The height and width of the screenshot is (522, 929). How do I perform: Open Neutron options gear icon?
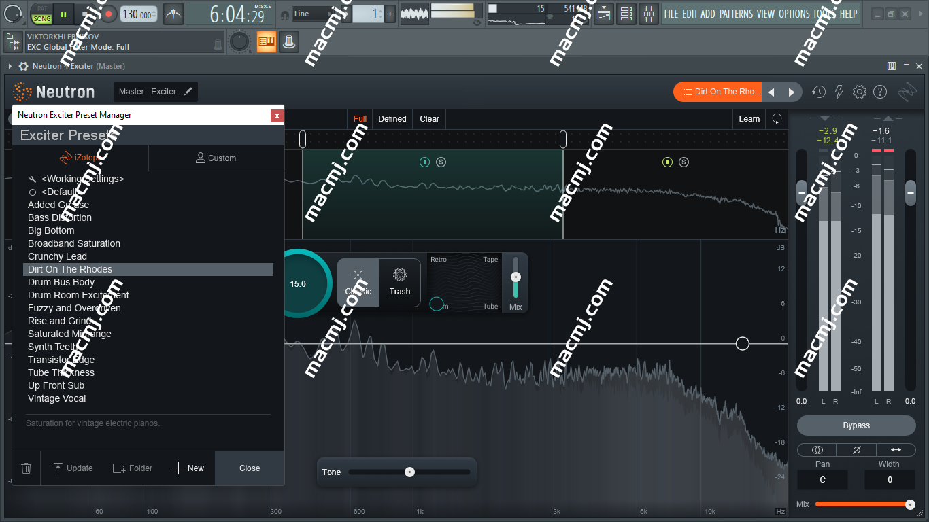click(x=860, y=92)
